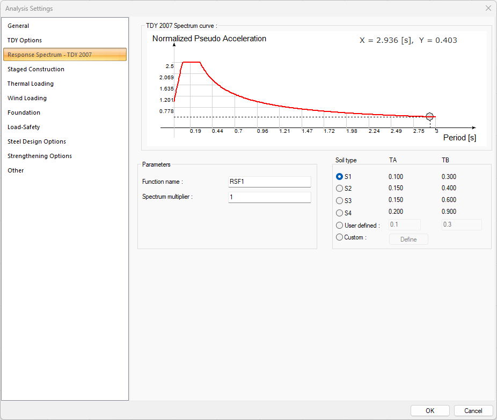The width and height of the screenshot is (497, 420).
Task: Close the Analysis Settings dialog
Action: click(x=488, y=9)
